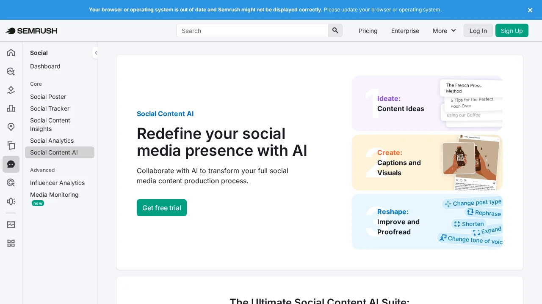Click the search magnifier button
Image resolution: width=542 pixels, height=304 pixels.
[335, 30]
